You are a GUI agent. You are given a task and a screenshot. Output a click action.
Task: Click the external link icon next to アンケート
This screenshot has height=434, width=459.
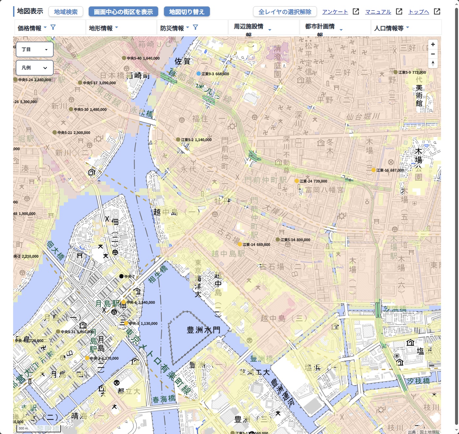point(356,11)
